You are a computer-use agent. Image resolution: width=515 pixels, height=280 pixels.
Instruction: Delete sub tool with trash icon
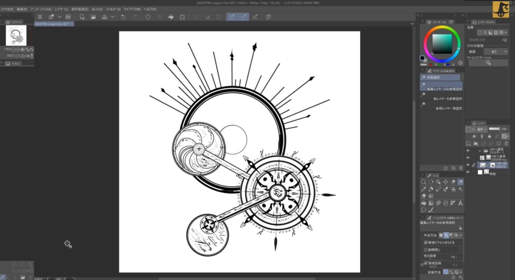point(460,168)
